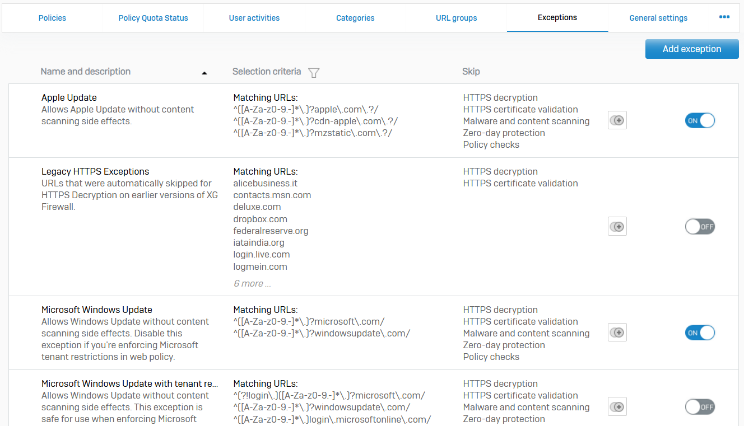This screenshot has width=744, height=426.
Task: Expand the '6 more ...' URL list
Action: 252,284
